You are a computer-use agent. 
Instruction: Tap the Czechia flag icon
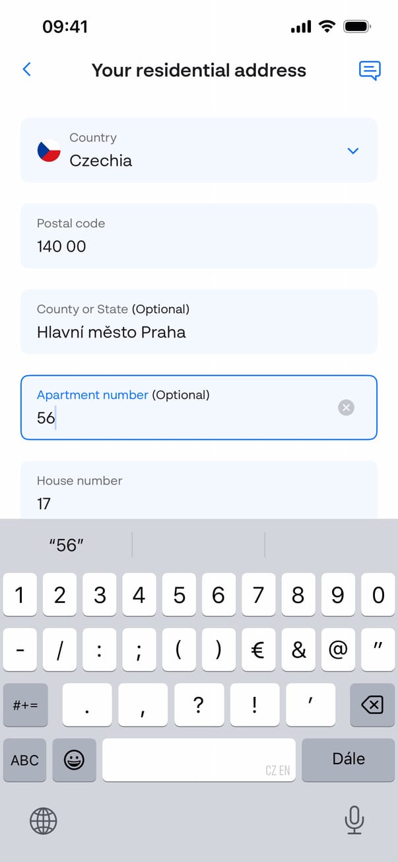click(x=49, y=151)
